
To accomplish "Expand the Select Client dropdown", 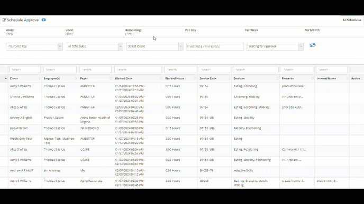I will tap(154, 46).
